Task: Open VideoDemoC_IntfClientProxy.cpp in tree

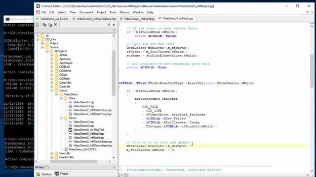Action: pyautogui.click(x=92, y=110)
